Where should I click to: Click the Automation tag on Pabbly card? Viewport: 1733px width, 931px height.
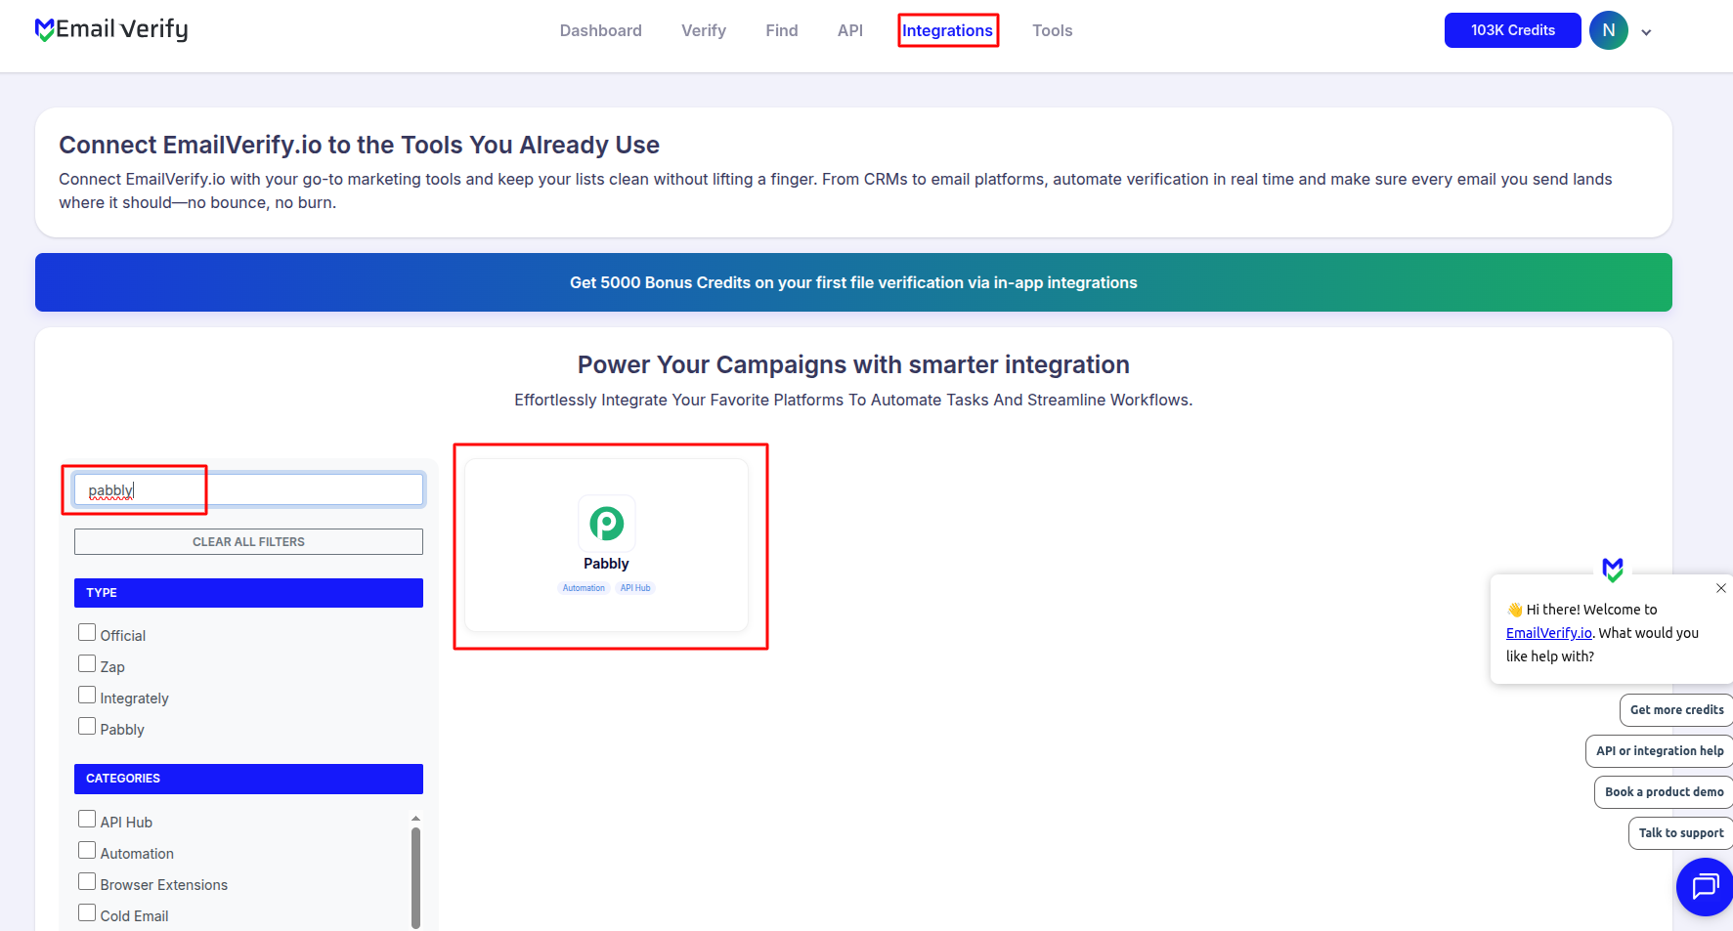(x=584, y=588)
